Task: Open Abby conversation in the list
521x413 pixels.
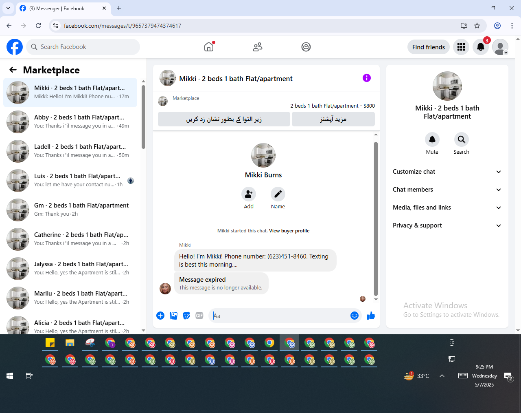Action: 70,122
